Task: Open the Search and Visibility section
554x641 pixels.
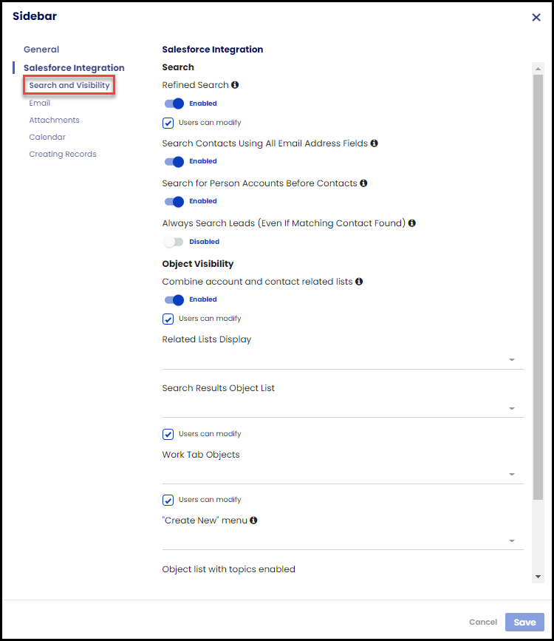Action: (x=69, y=85)
